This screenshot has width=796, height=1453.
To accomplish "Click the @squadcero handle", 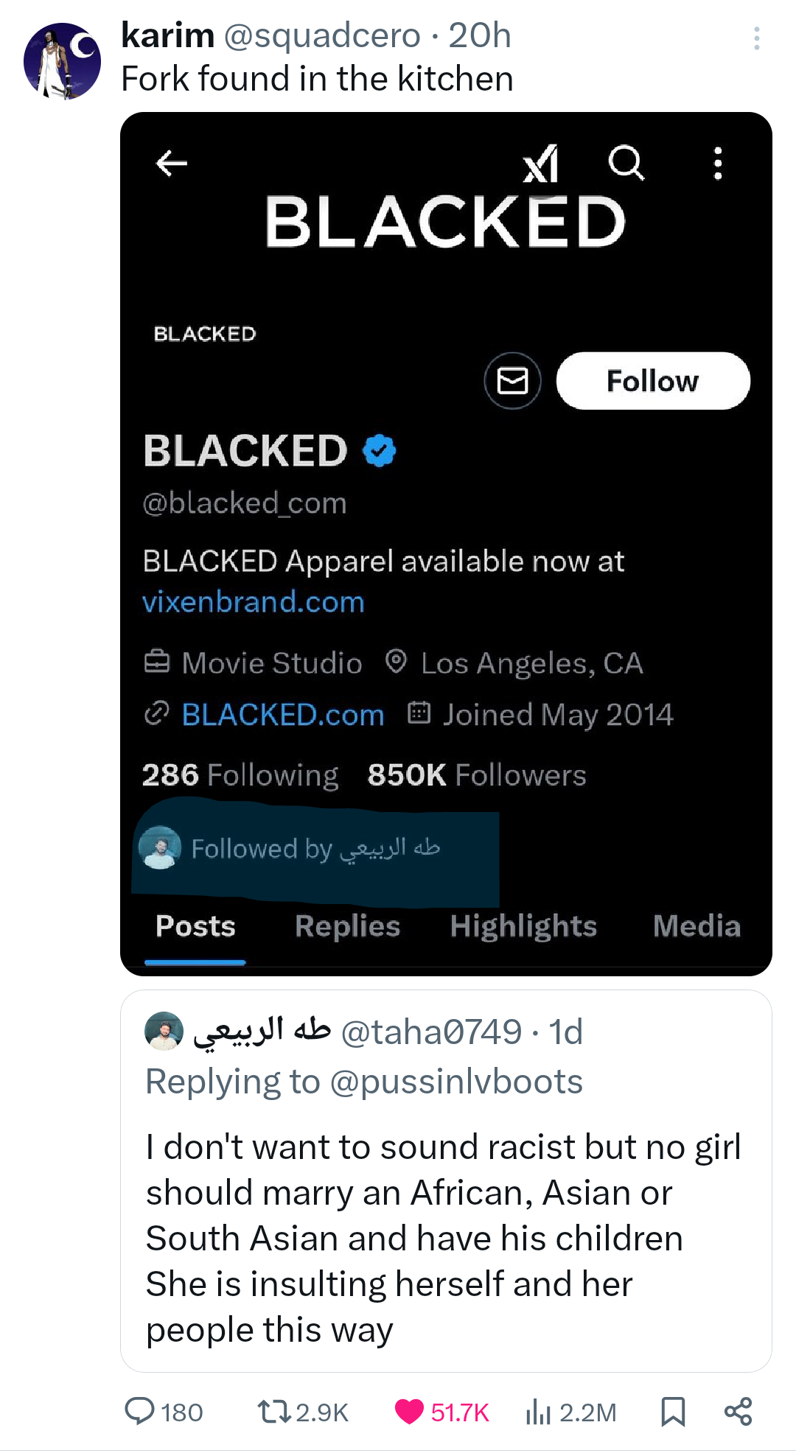I will pyautogui.click(x=321, y=35).
